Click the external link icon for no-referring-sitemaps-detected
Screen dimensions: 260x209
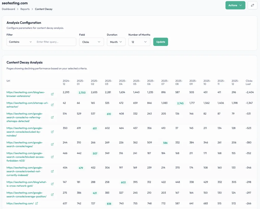(52, 117)
